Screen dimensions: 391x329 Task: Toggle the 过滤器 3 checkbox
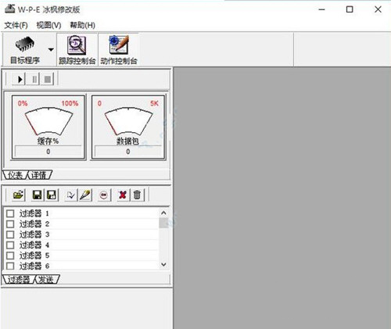pyautogui.click(x=10, y=234)
